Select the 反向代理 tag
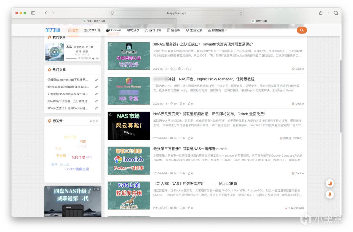The width and height of the screenshot is (353, 232). 78,157
